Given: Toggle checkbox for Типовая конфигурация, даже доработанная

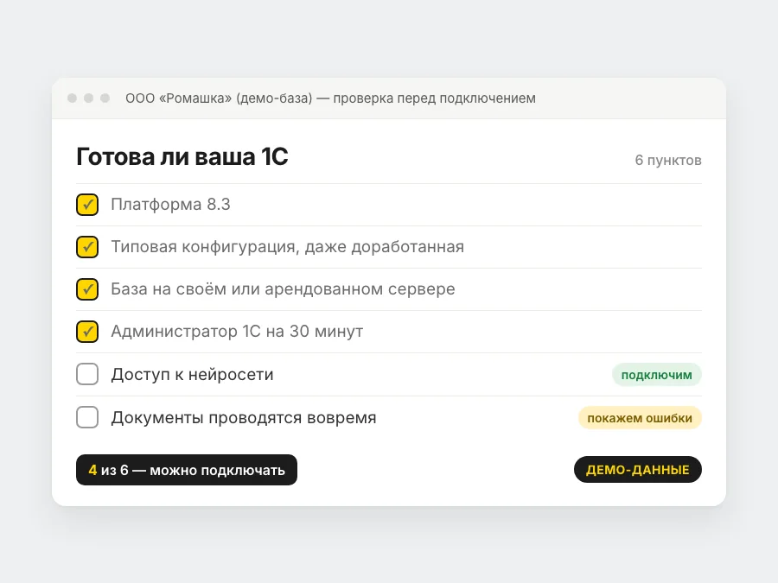Looking at the screenshot, I should (x=87, y=247).
